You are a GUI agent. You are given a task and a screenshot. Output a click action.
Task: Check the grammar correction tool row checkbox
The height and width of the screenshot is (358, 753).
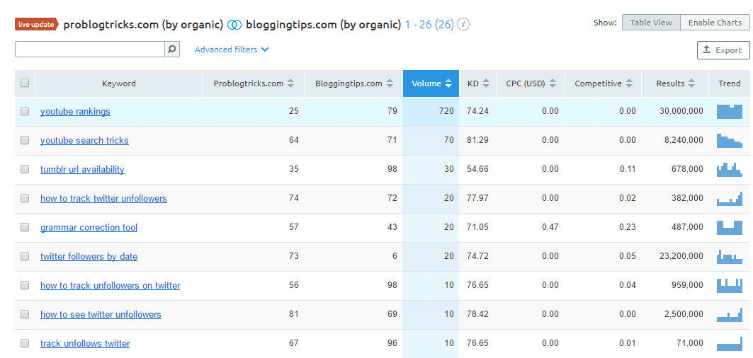click(25, 227)
